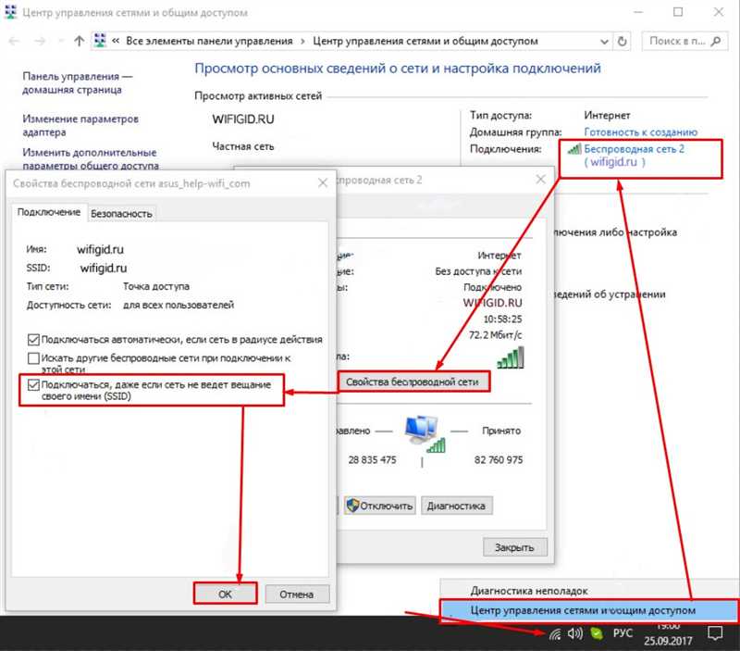Click the title bar window icon
Image resolution: width=740 pixels, height=651 pixels.
point(10,12)
